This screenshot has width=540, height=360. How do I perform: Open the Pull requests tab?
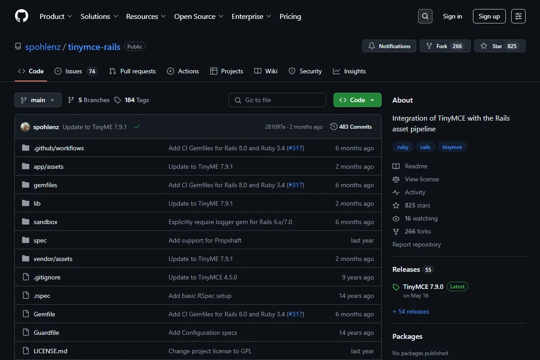pos(132,71)
